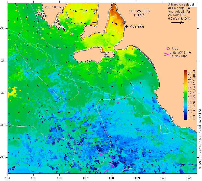The width and height of the screenshot is (202, 181).
Task: Click the double Argo circle near 38.5S 136.6E
Action: pos(74,142)
